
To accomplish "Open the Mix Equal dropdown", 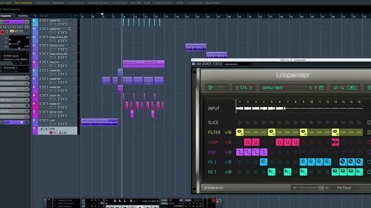I will 344,188.
